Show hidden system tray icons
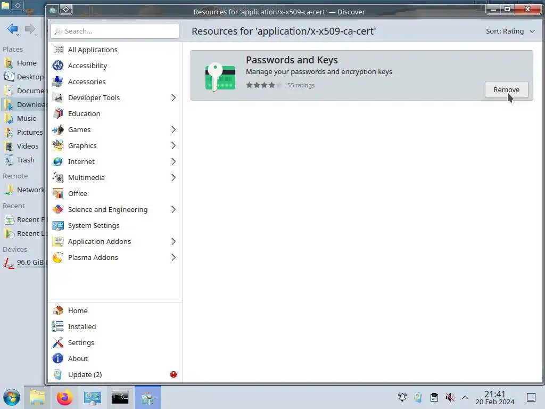Viewport: 545px width, 409px height. click(465, 397)
